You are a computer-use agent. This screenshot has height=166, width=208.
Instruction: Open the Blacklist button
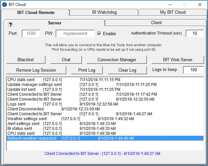pyautogui.click(x=26, y=60)
